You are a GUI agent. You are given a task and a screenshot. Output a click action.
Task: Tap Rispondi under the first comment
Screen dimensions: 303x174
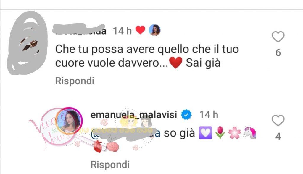pyautogui.click(x=75, y=81)
